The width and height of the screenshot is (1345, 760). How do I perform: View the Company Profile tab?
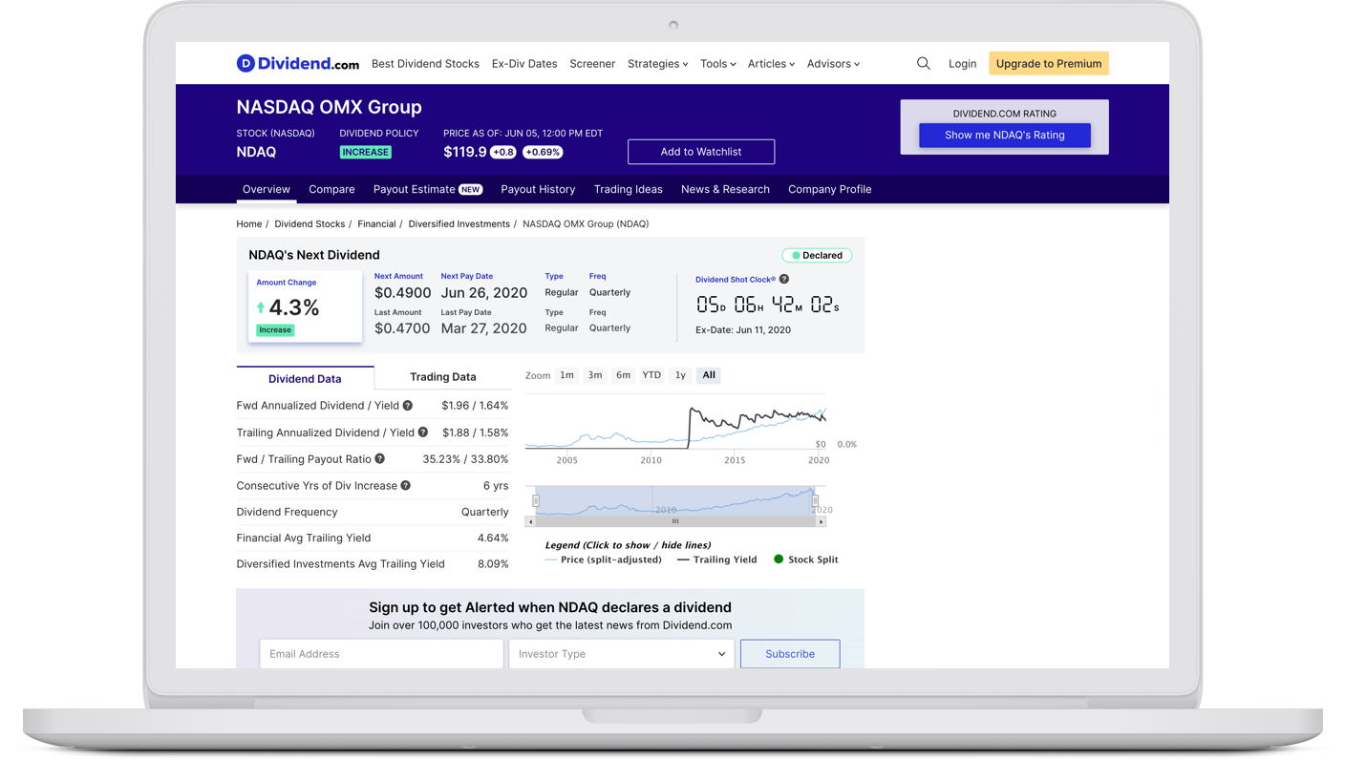tap(829, 189)
